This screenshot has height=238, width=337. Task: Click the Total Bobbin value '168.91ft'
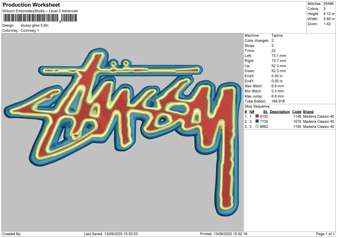click(x=278, y=101)
